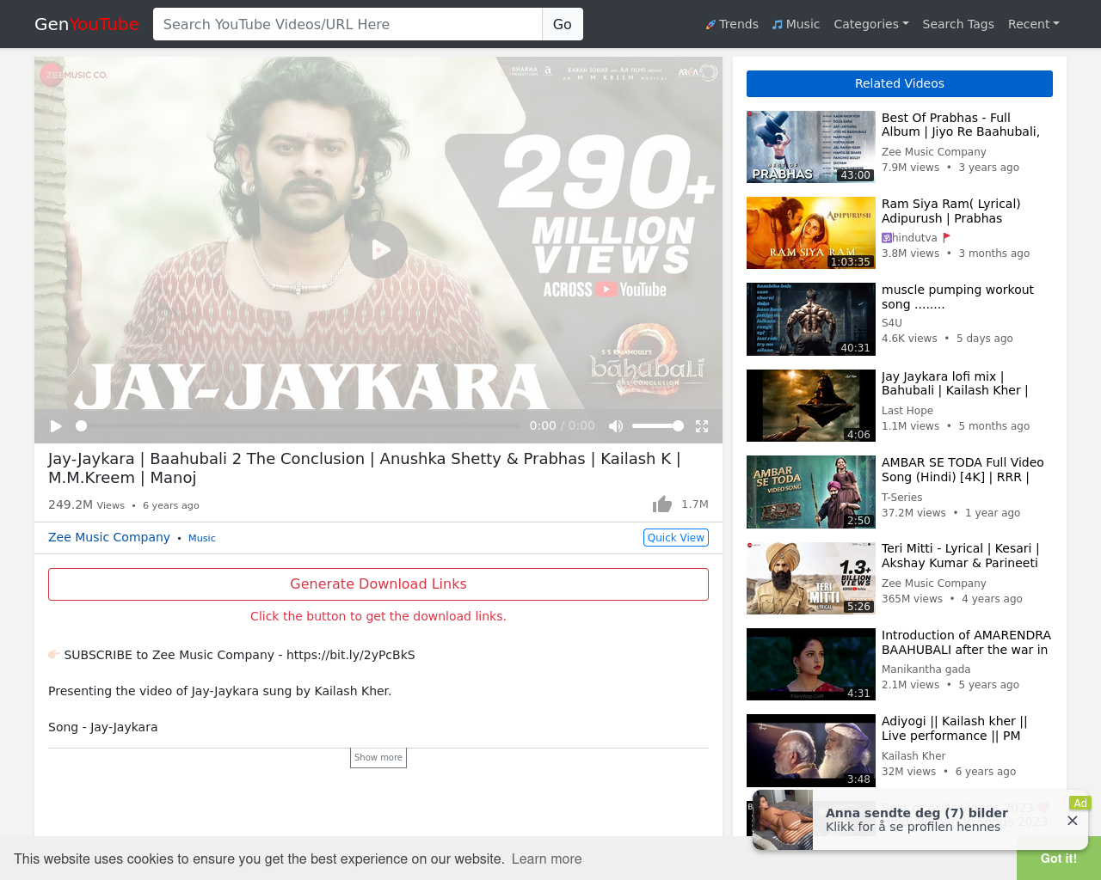The height and width of the screenshot is (880, 1101).
Task: Expand description with Show more
Action: pos(378,758)
